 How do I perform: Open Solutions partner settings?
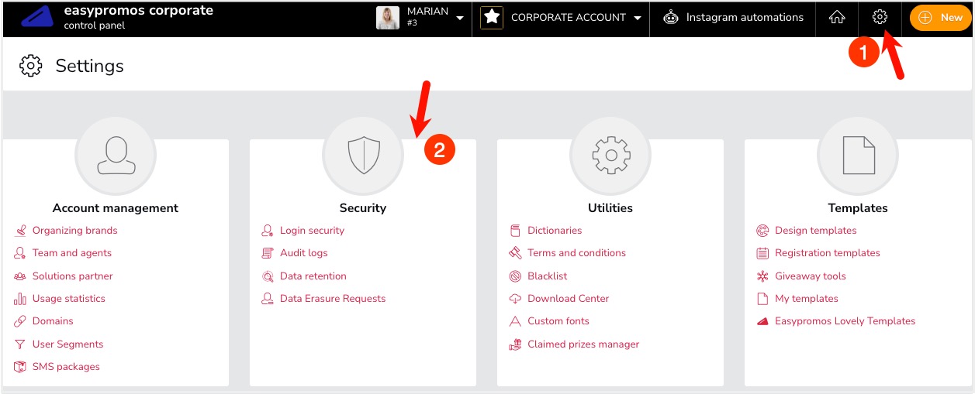pyautogui.click(x=73, y=276)
